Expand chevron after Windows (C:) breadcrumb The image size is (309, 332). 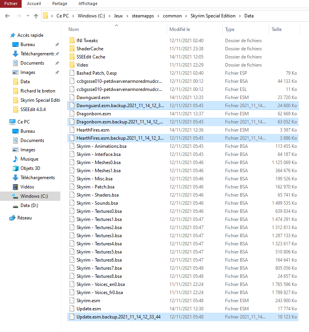[109, 16]
